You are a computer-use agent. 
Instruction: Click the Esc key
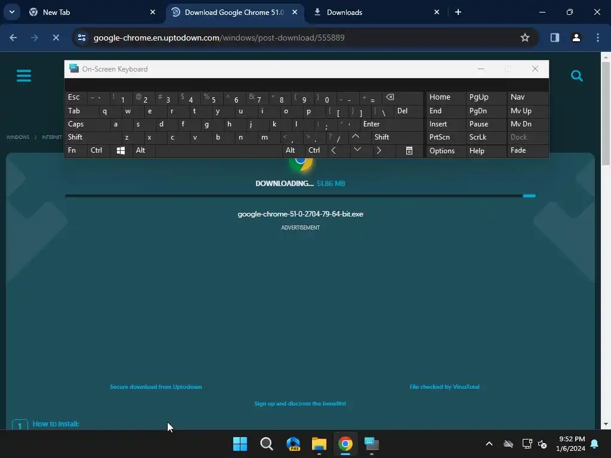(x=76, y=97)
